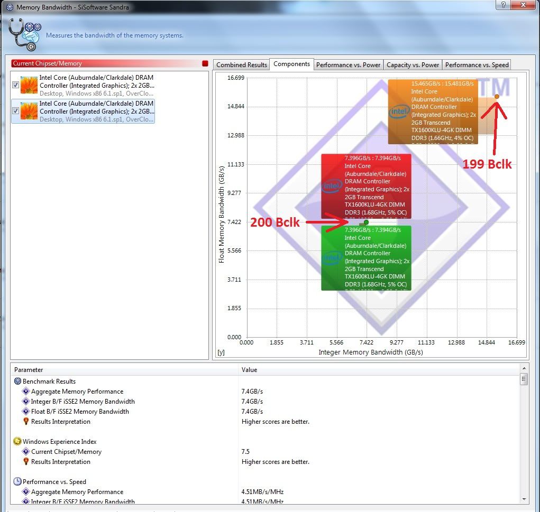Click the flower thumbnail of the second result

29,111
